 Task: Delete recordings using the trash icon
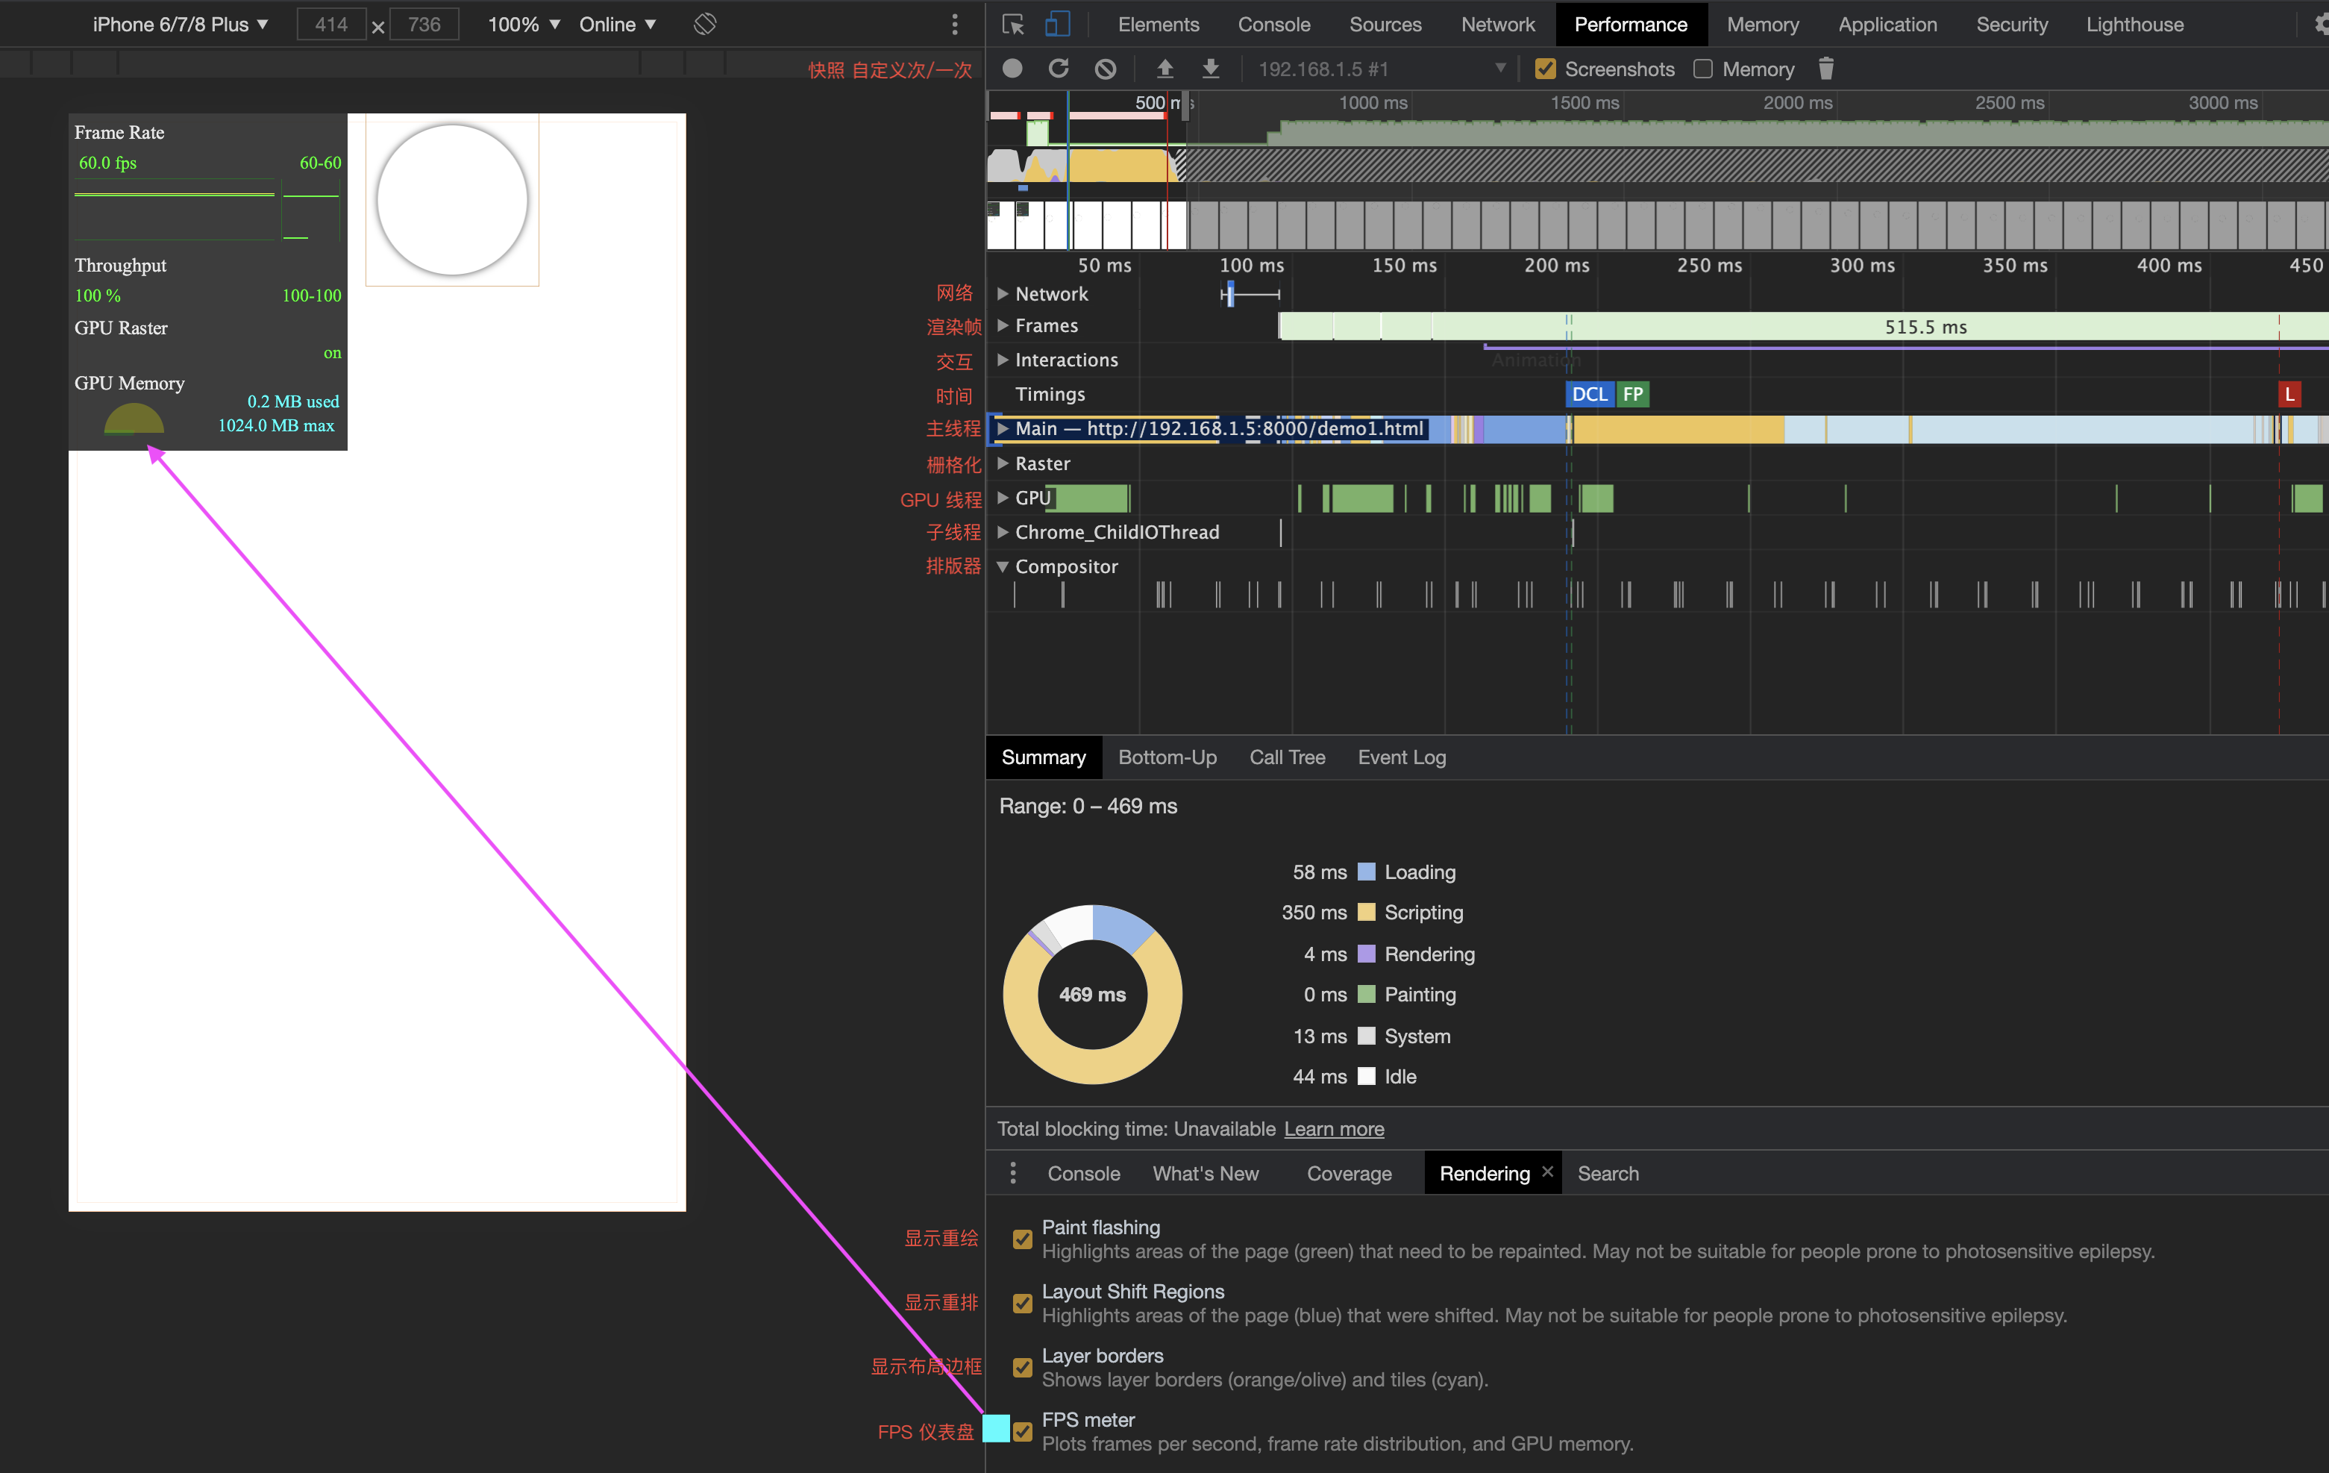[x=1825, y=69]
